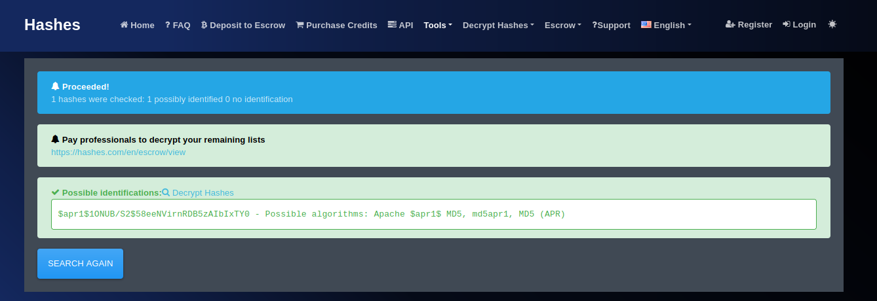Open the Decrypt Hashes navbar dropdown
This screenshot has width=877, height=301.
pyautogui.click(x=497, y=25)
